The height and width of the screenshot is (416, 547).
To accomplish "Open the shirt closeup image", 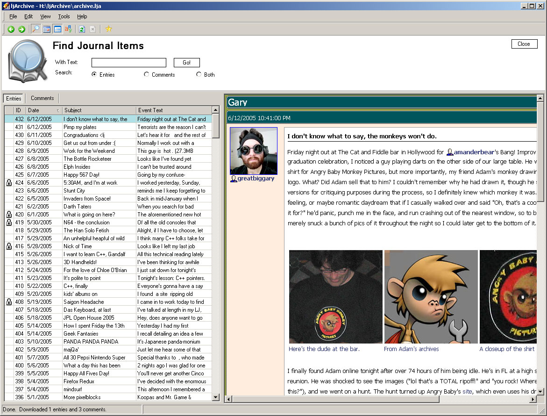I will pos(508,297).
